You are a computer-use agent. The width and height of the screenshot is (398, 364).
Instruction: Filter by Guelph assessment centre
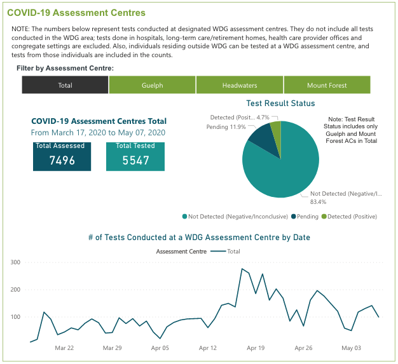[152, 85]
